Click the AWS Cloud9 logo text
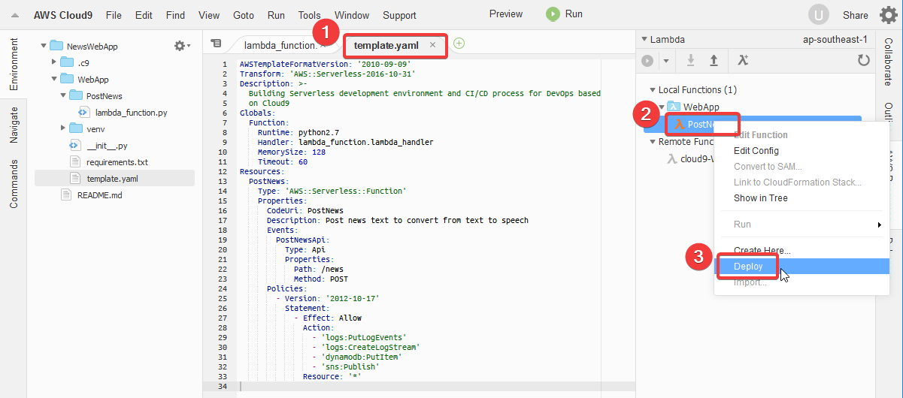Viewport: 903px width, 398px height. (x=62, y=15)
